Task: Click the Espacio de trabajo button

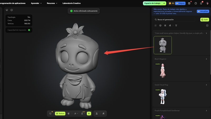Action: 152,3
